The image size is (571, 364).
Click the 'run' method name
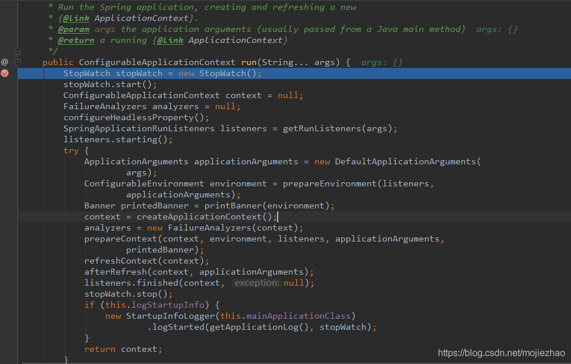tap(249, 62)
